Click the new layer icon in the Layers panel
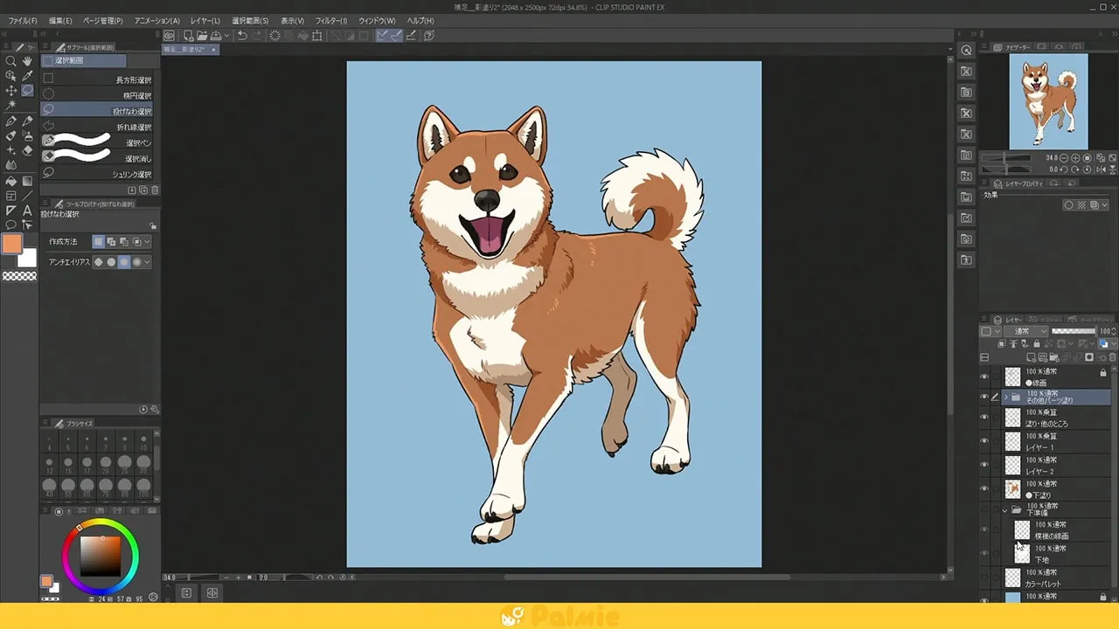The height and width of the screenshot is (629, 1119). [1030, 356]
